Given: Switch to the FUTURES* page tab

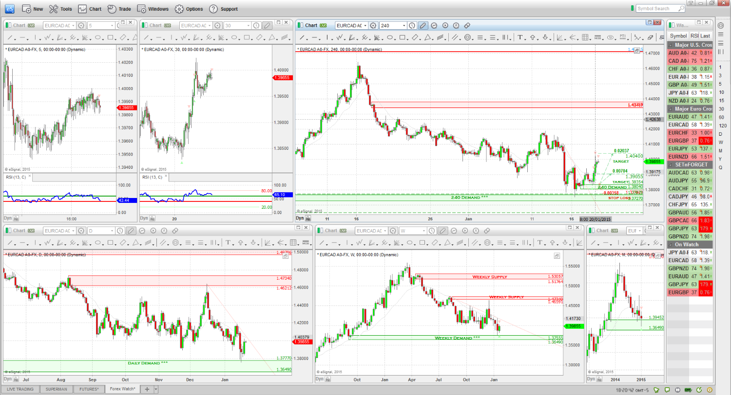Looking at the screenshot, I should 88,389.
